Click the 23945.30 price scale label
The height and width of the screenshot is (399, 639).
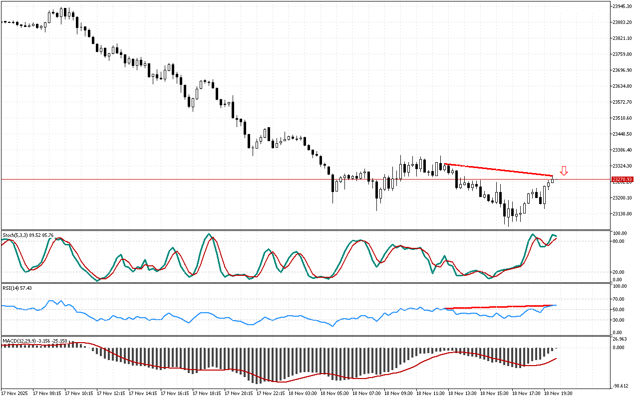(622, 6)
